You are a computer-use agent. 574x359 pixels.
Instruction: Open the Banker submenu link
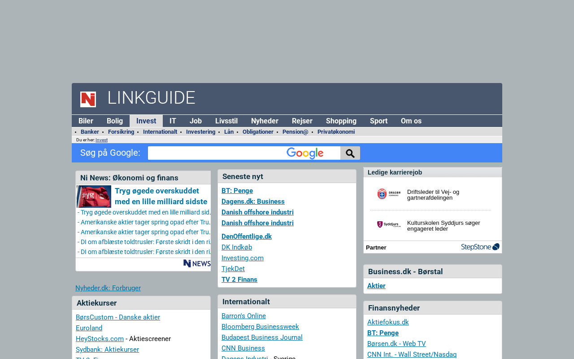pos(90,132)
